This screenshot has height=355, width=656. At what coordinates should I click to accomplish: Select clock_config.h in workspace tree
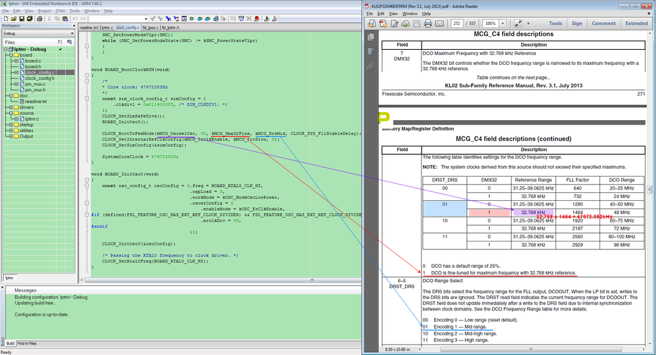(39, 78)
